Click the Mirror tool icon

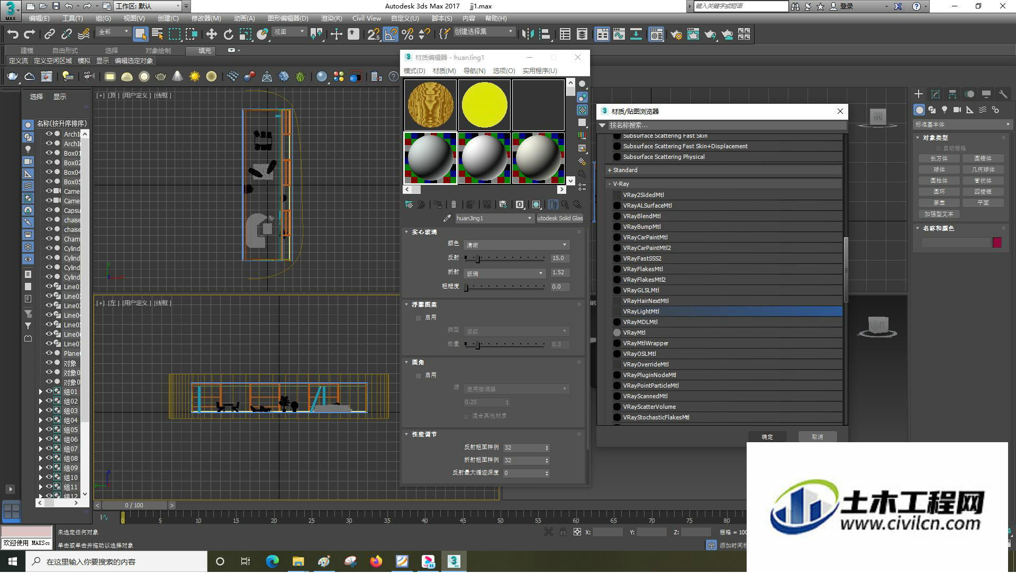[528, 34]
